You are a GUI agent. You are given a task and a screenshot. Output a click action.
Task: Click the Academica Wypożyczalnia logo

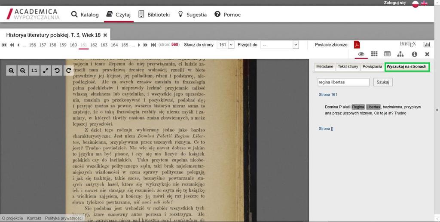pos(33,14)
